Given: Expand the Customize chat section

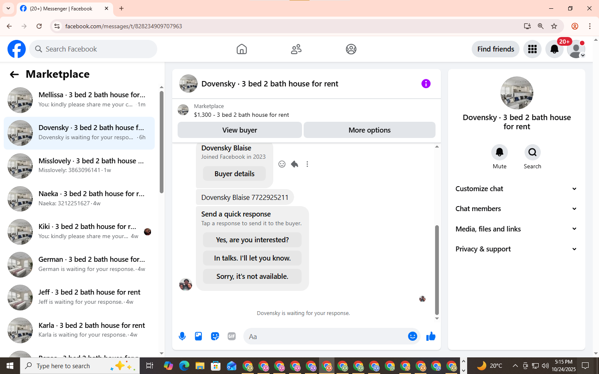Looking at the screenshot, I should [516, 189].
